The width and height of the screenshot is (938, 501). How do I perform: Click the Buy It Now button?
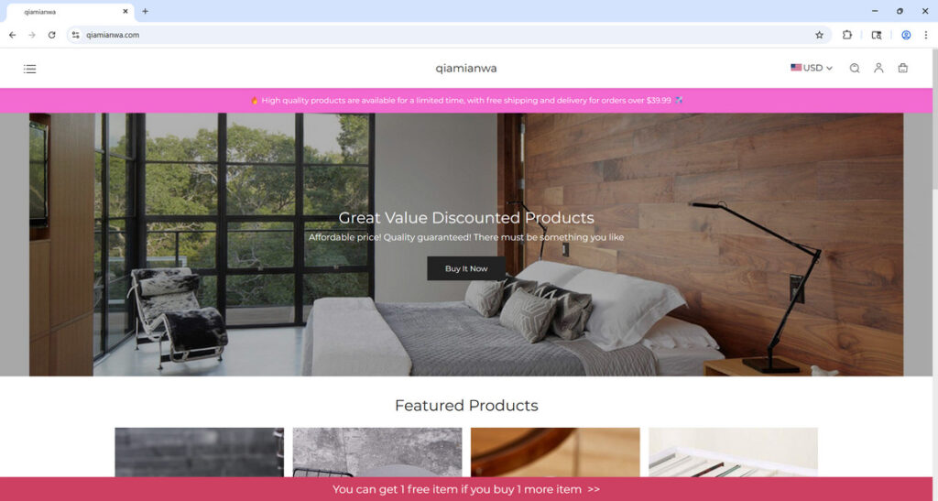pos(466,268)
